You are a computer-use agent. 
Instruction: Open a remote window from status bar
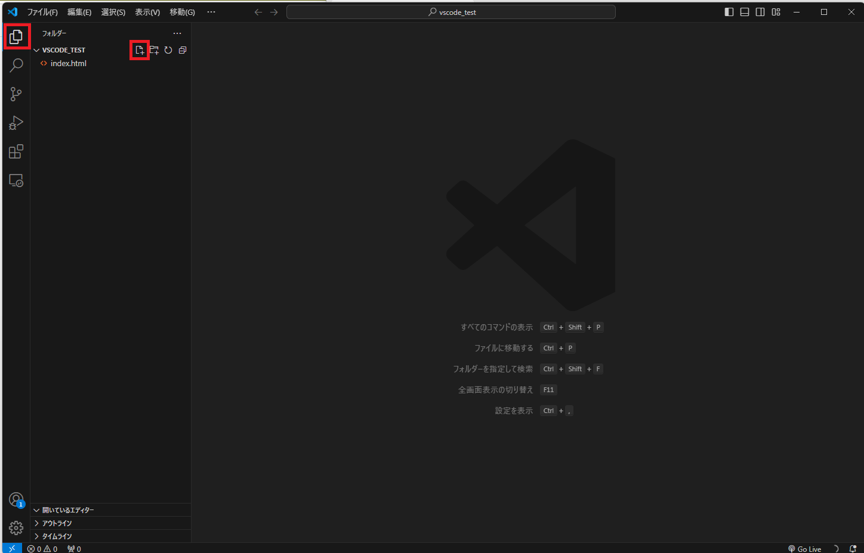(x=12, y=548)
